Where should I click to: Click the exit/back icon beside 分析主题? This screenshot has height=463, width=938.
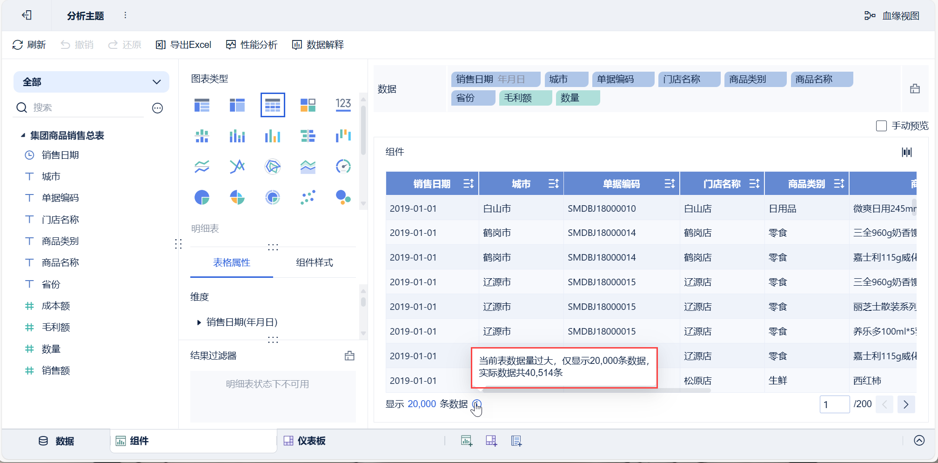tap(27, 15)
